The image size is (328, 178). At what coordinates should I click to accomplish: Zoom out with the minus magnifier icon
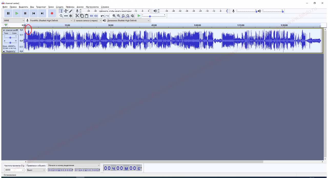(x=119, y=16)
